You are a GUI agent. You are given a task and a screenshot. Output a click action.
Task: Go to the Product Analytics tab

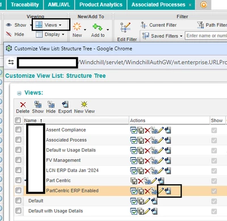[x=101, y=5]
